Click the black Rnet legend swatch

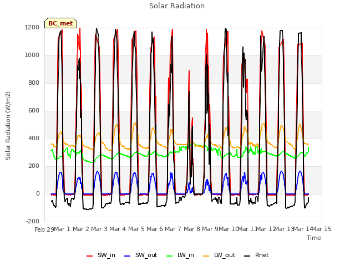pos(247,256)
